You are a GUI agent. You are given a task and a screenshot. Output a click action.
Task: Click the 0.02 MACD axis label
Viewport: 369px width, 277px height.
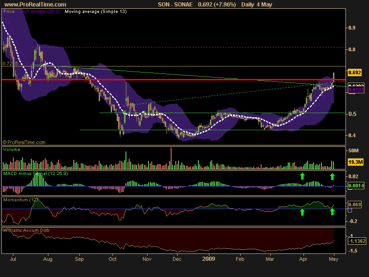[353, 176]
